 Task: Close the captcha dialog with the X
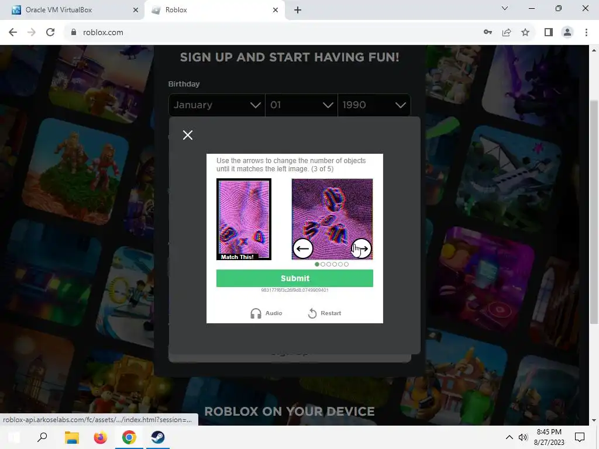tap(188, 135)
